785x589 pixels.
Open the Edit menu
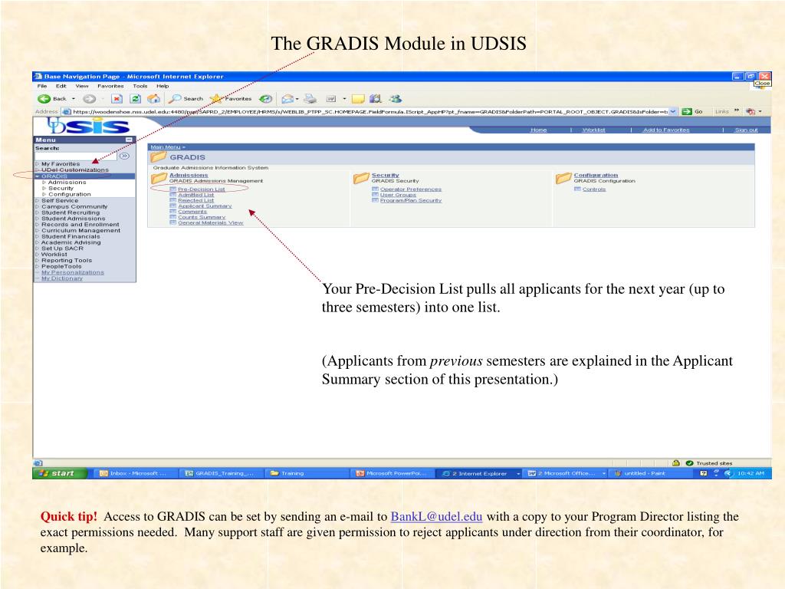coord(61,86)
